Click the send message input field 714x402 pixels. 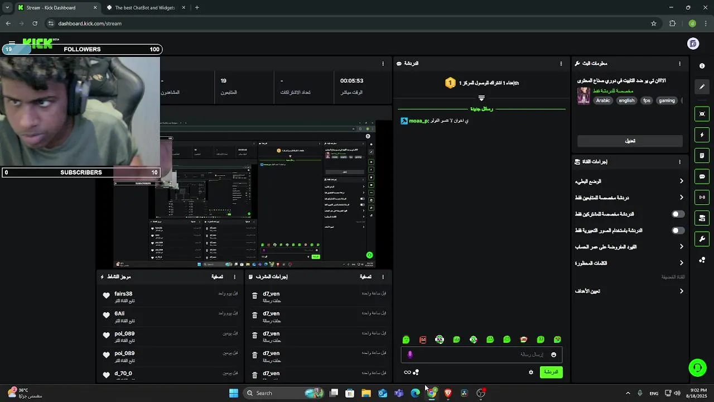click(481, 355)
